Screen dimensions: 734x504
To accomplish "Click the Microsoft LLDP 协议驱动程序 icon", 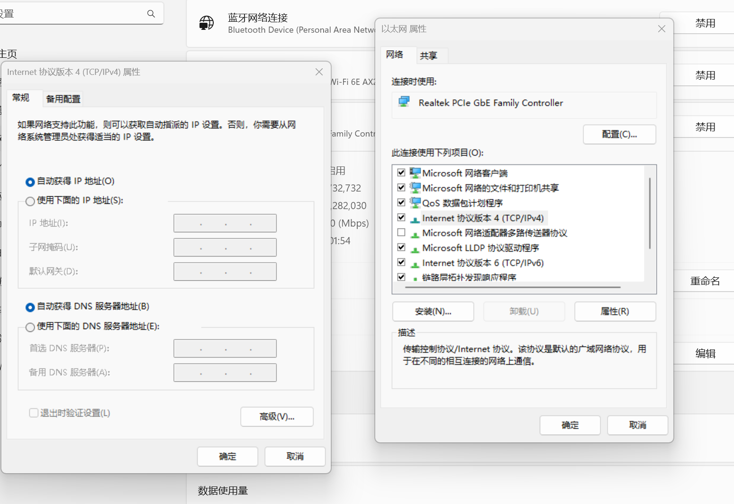I will coord(415,247).
